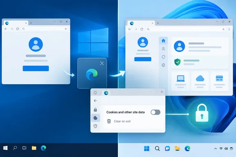Launch Edge from the dark Windows 10 taskbar
Screen dimensions: 236x157
(x=43, y=148)
